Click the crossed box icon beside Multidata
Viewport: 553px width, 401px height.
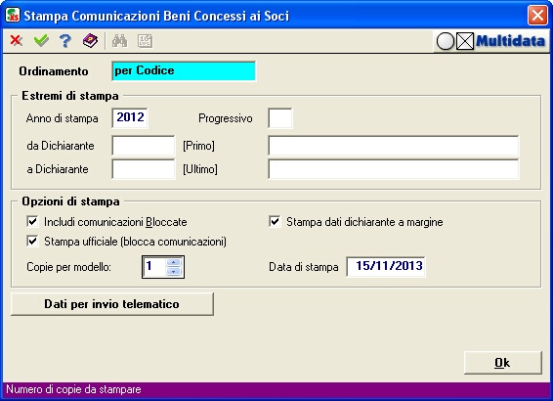(465, 41)
